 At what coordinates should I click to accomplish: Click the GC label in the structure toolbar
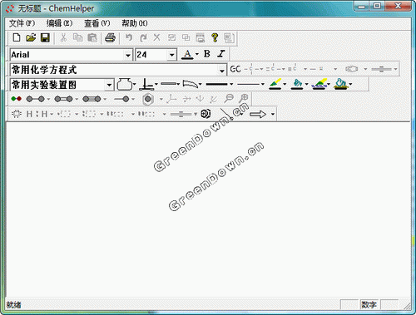[x=235, y=69]
